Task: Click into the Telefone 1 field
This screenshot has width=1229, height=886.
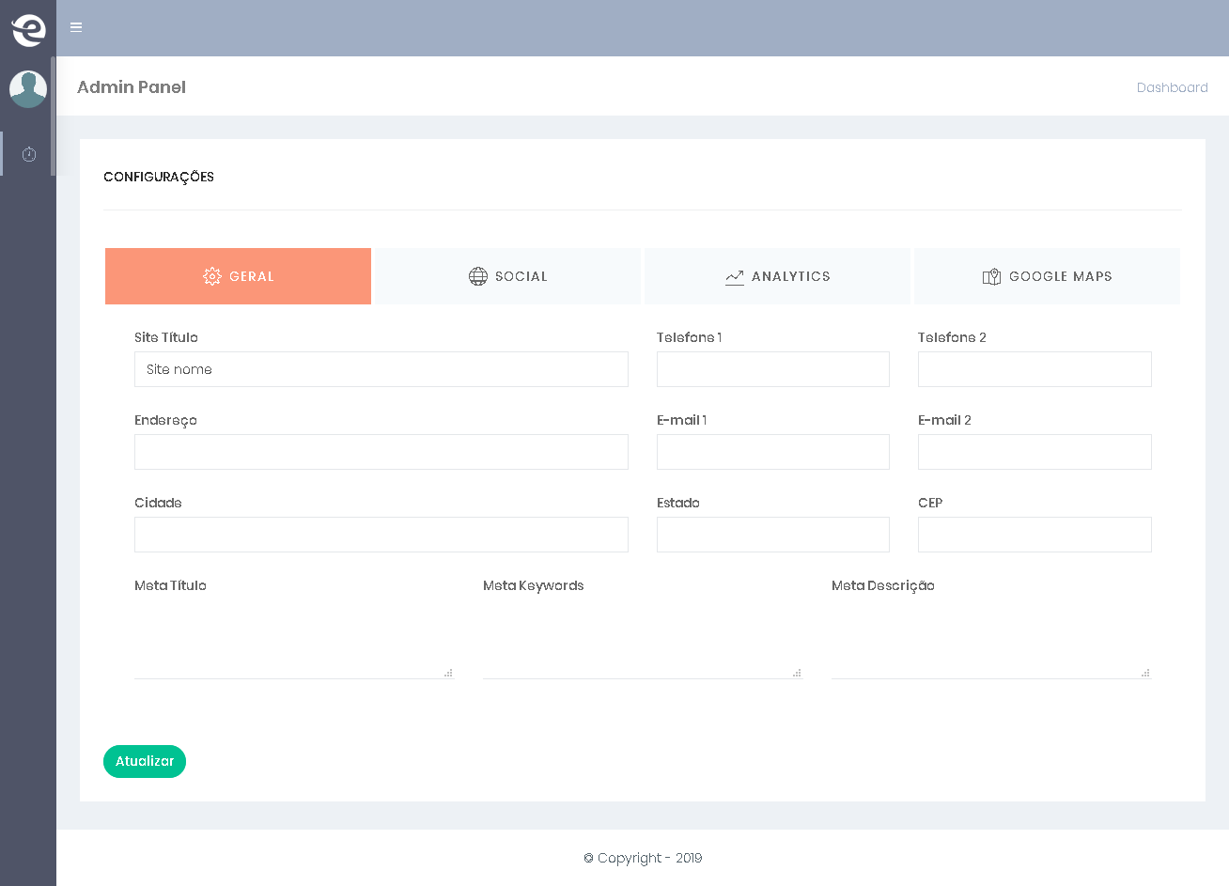Action: 773,369
